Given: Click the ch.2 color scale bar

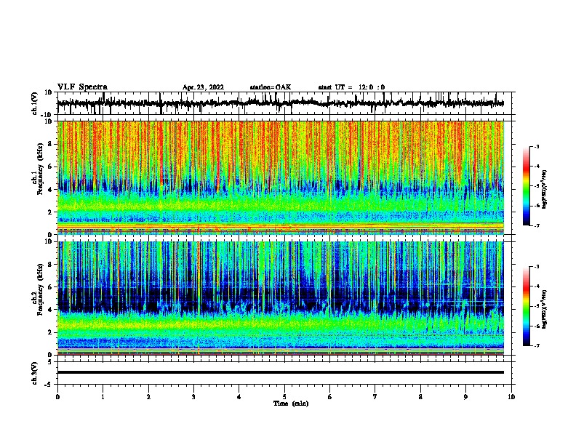Looking at the screenshot, I should pyautogui.click(x=527, y=306).
